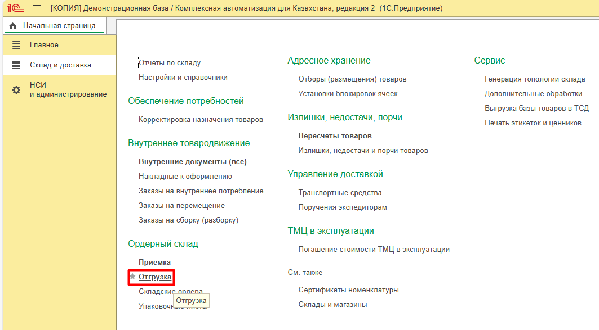Click the Ордерный склад heading
The height and width of the screenshot is (330, 599).
163,244
